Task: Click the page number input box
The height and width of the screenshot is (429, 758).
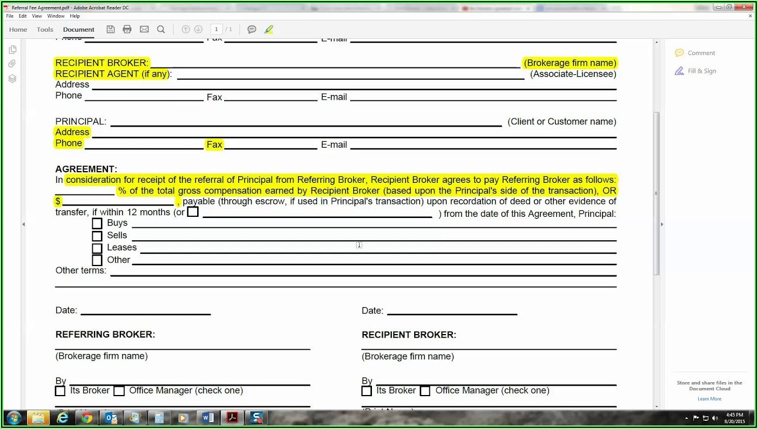Action: tap(216, 29)
